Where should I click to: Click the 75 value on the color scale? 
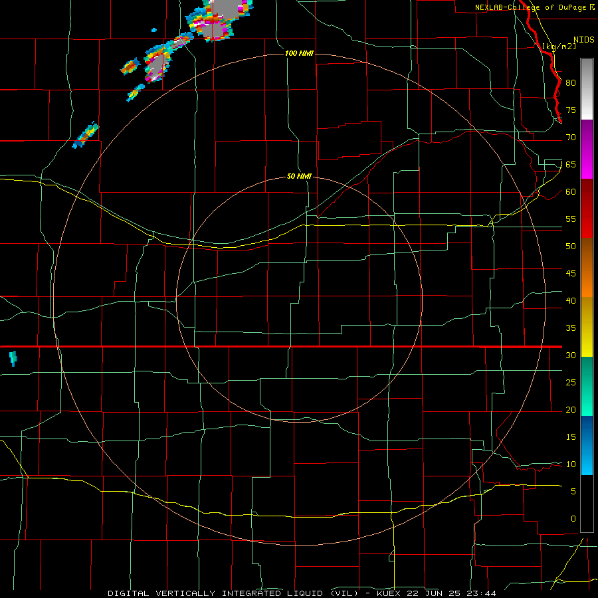(571, 110)
